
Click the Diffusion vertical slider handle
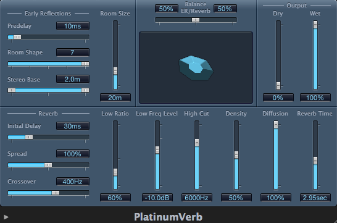click(276, 125)
